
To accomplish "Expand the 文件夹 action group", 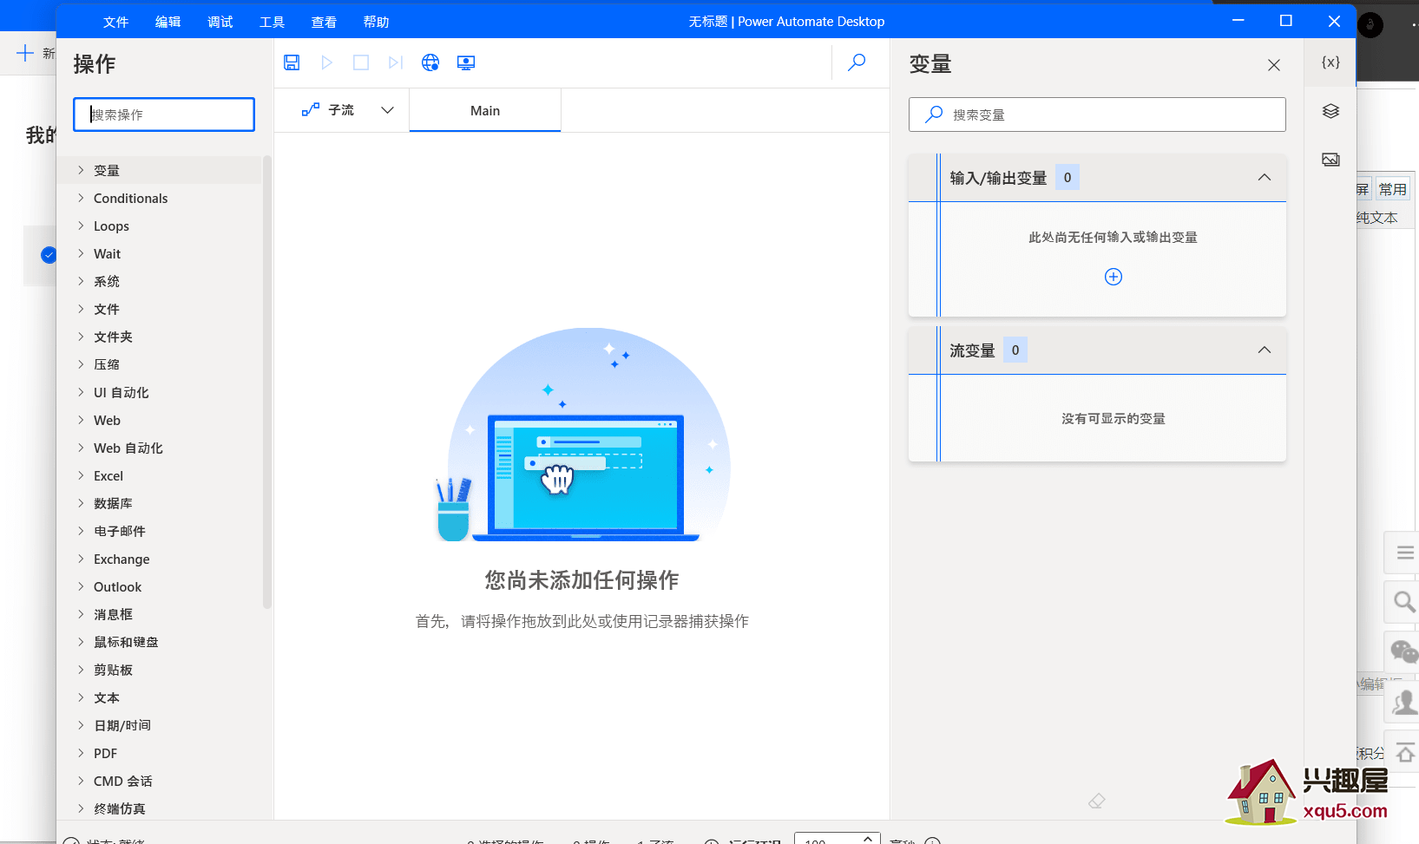I will tap(81, 337).
